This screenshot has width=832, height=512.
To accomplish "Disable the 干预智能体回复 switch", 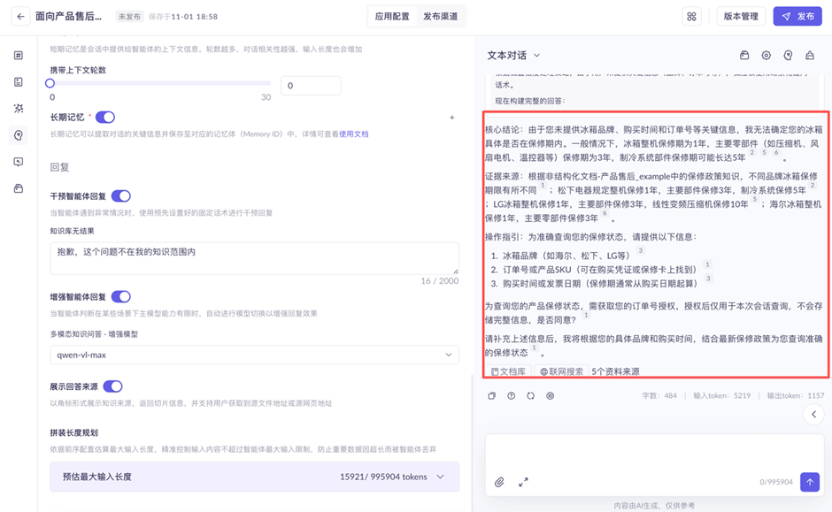I will coord(121,196).
